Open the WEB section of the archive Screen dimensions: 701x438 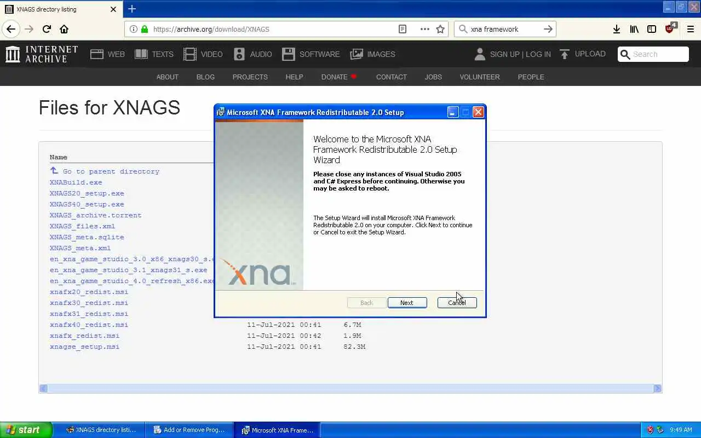(x=107, y=54)
